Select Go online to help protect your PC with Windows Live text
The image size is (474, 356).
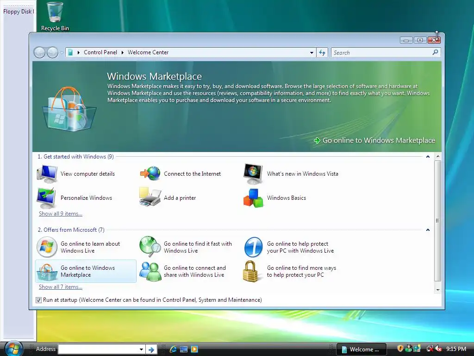[x=300, y=248]
